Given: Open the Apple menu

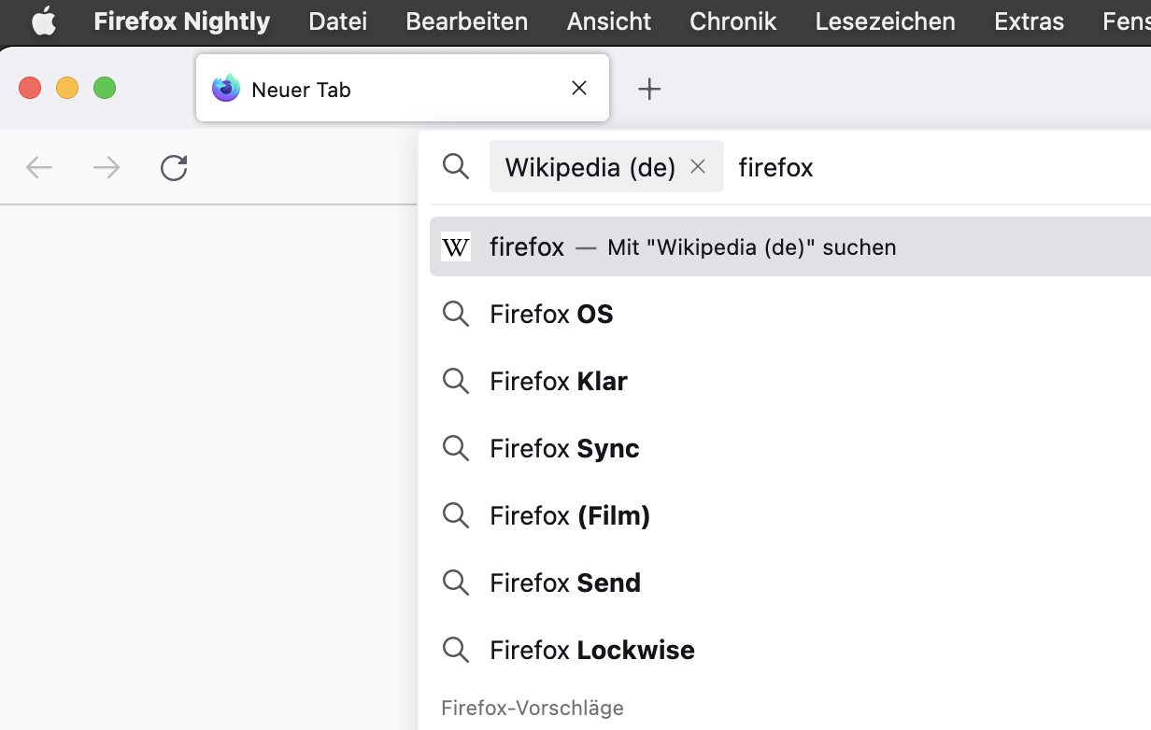Looking at the screenshot, I should (44, 21).
